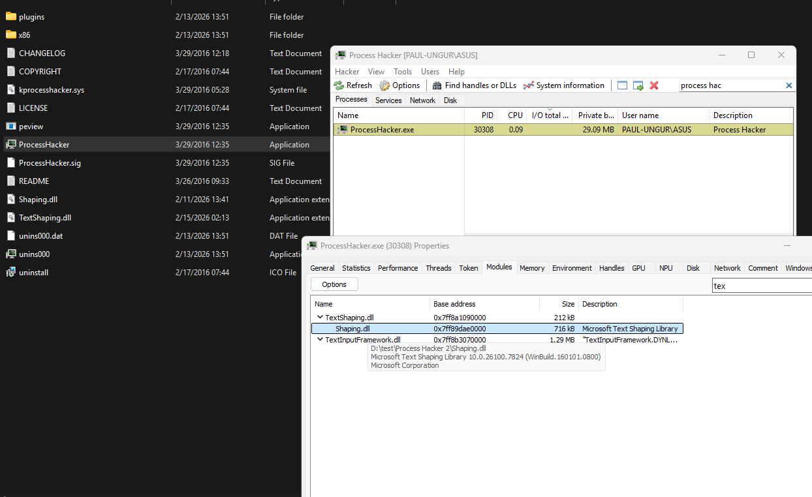
Task: Click the Options button in Modules tab
Action: pos(334,284)
